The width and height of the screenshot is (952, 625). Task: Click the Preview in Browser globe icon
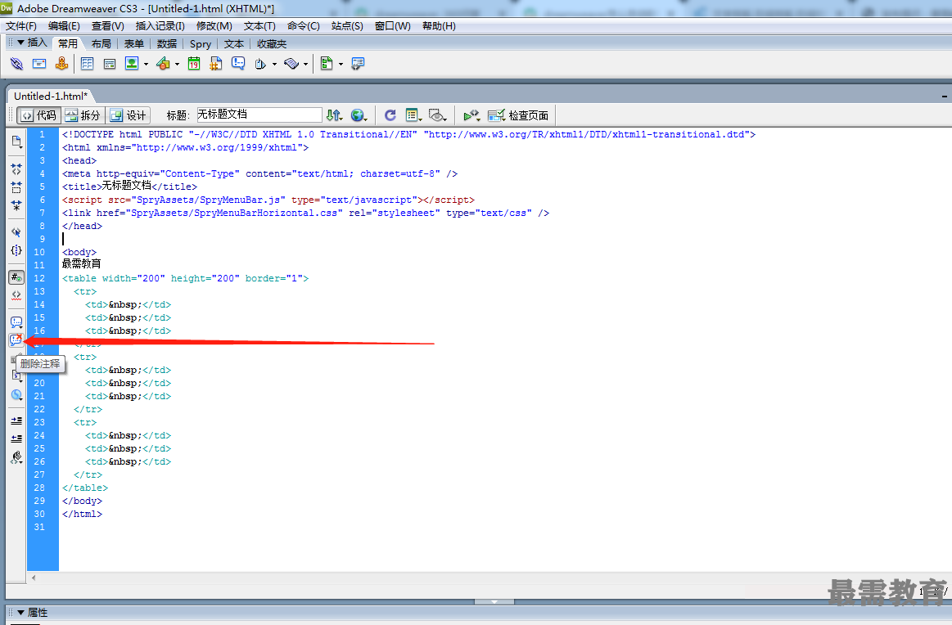359,115
